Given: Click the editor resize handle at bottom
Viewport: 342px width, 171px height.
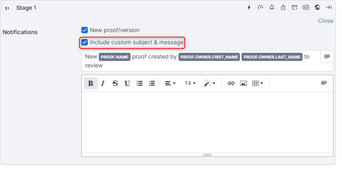Looking at the screenshot, I should point(207,155).
